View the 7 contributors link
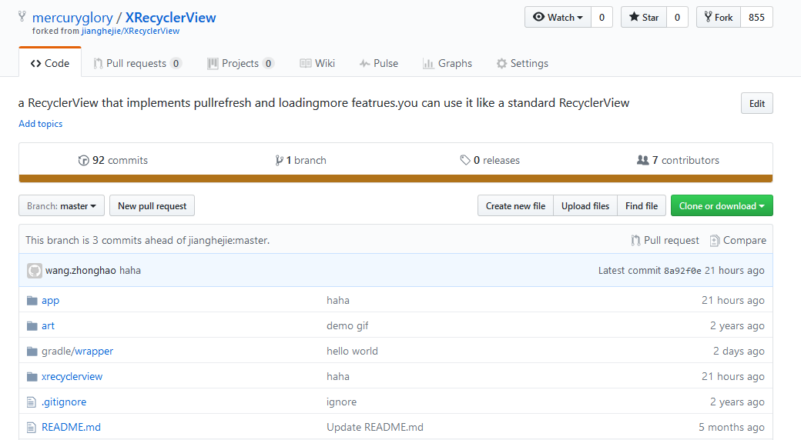Image resolution: width=801 pixels, height=440 pixels. coord(678,160)
